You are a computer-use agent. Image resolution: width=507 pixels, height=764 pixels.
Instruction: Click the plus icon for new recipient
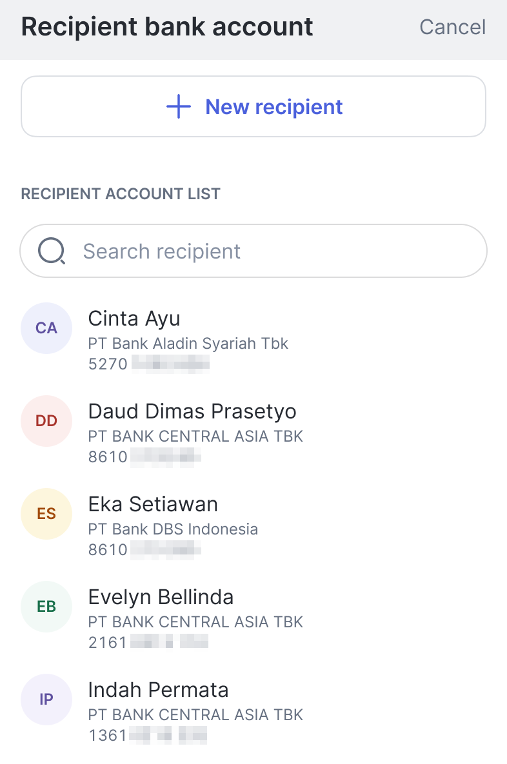(179, 107)
